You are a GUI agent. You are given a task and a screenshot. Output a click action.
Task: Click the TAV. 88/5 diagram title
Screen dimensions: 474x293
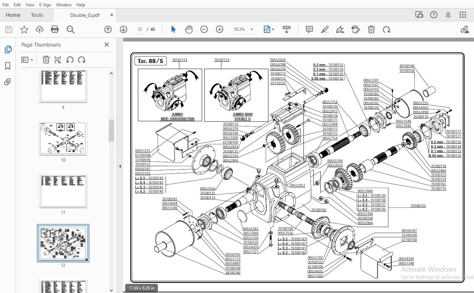(151, 61)
